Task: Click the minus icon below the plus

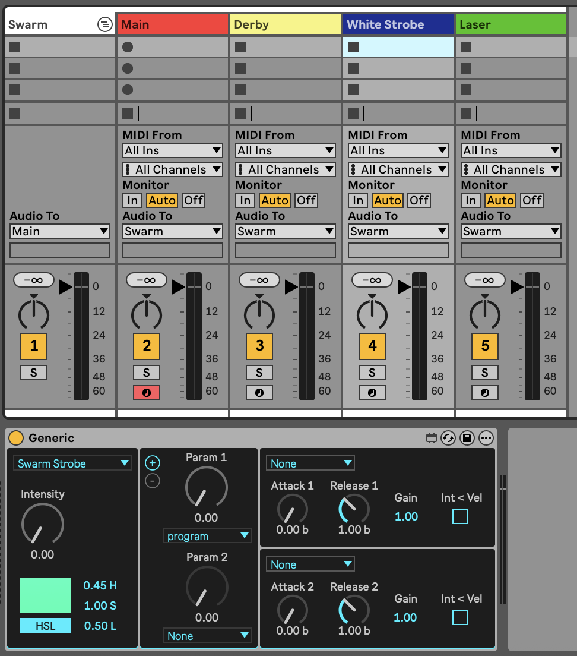Action: click(153, 481)
